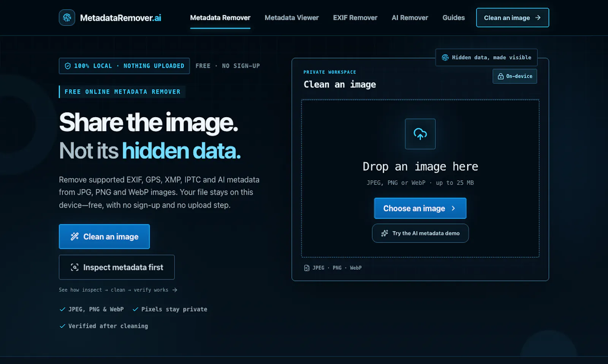Viewport: 608px width, 364px height.
Task: Click the sparkle icon on AI metadata demo
Action: [385, 233]
